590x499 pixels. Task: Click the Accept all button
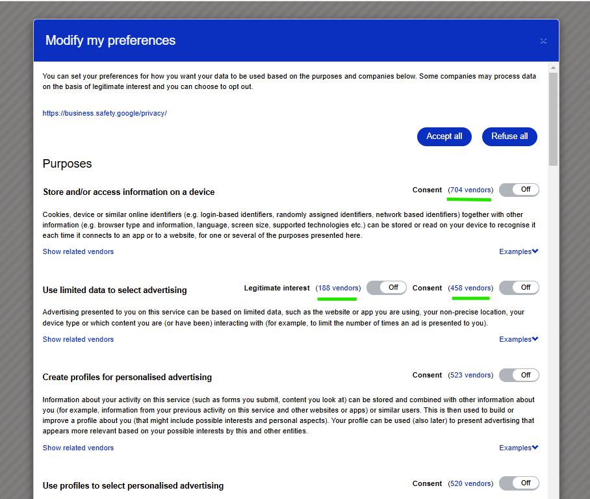coord(444,136)
